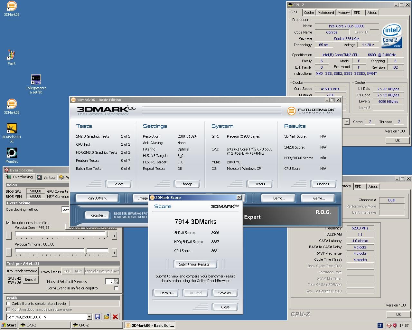
Task: Open the Cache tab in CPU-Z
Action: pos(309,13)
